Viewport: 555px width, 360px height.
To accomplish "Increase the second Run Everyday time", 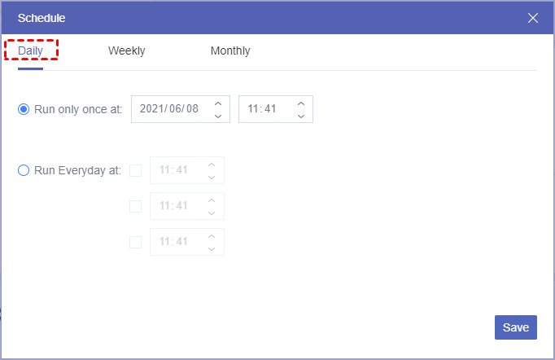I will point(212,200).
